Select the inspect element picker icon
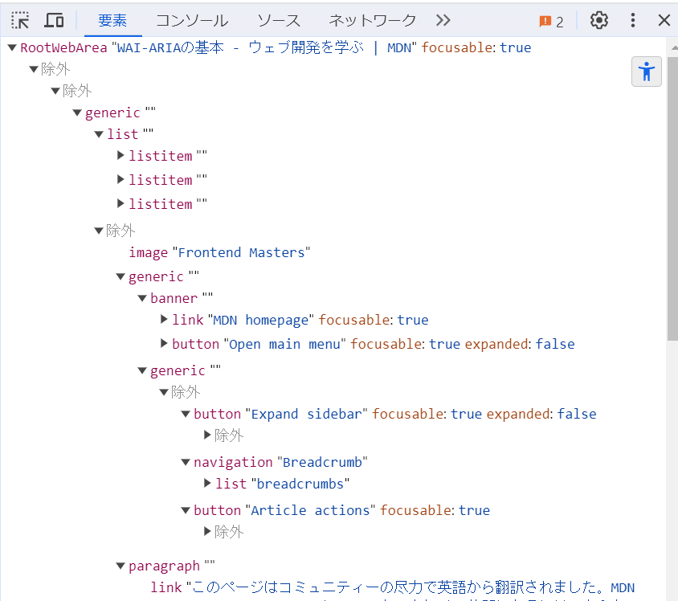Screen dimensions: 678x601 point(19,20)
